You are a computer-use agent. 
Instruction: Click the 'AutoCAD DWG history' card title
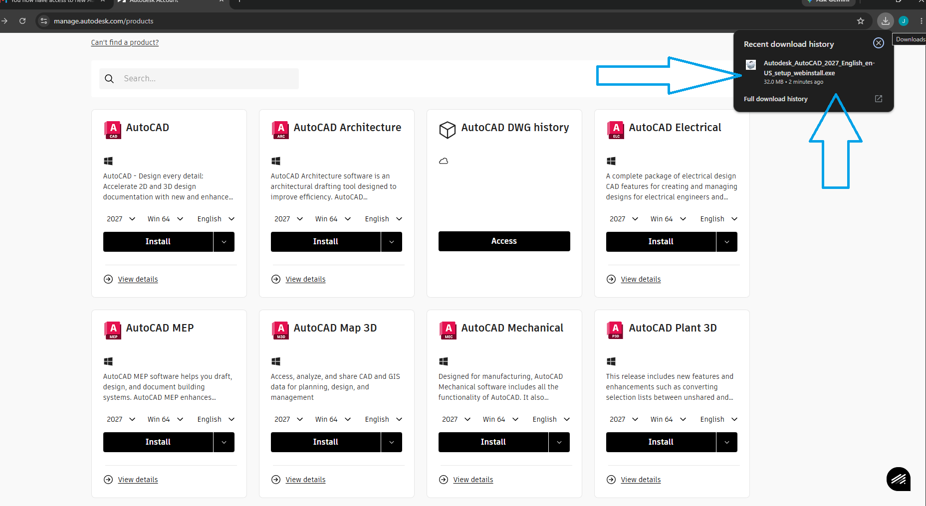click(515, 128)
